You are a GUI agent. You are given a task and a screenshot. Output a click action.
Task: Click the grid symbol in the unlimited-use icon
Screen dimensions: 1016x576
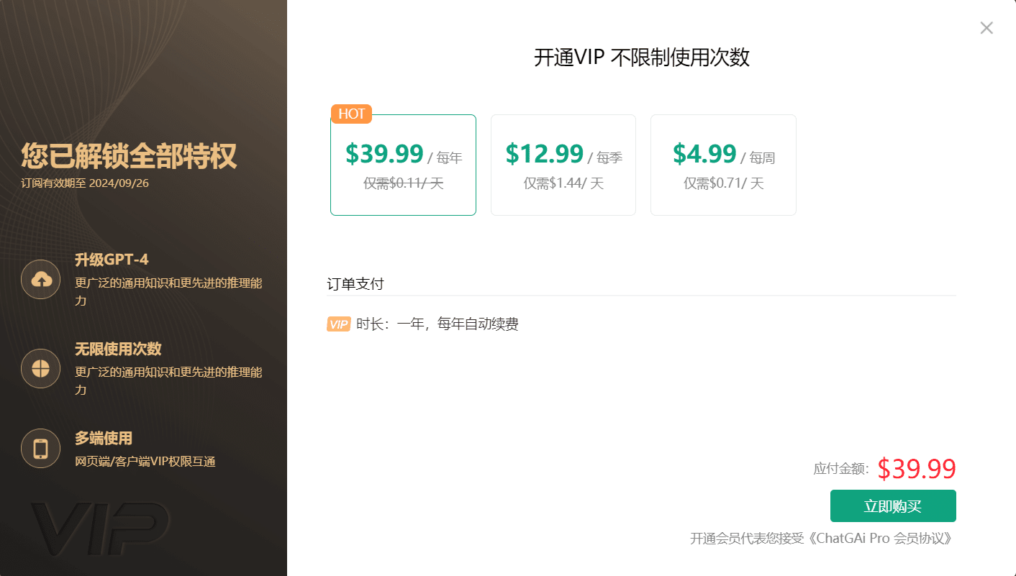click(40, 369)
